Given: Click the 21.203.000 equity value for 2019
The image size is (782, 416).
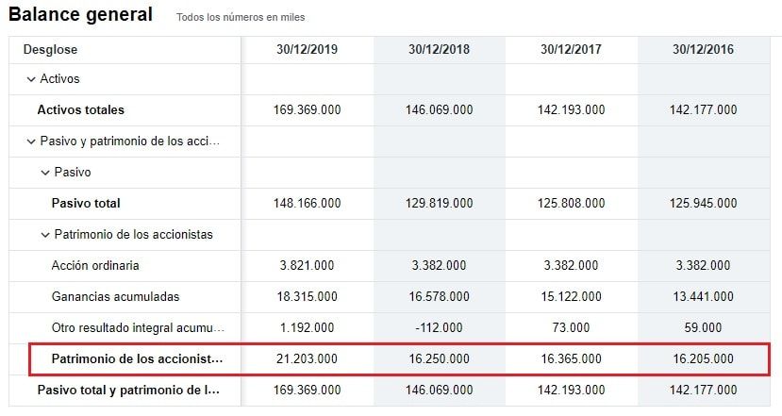Looking at the screenshot, I should pyautogui.click(x=307, y=358).
